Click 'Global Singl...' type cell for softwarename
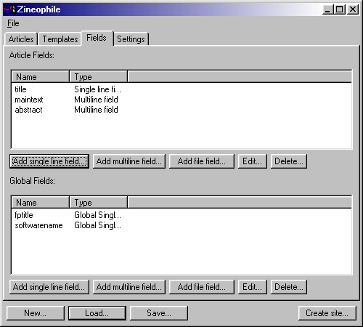This screenshot has height=327, width=363. coord(97,225)
